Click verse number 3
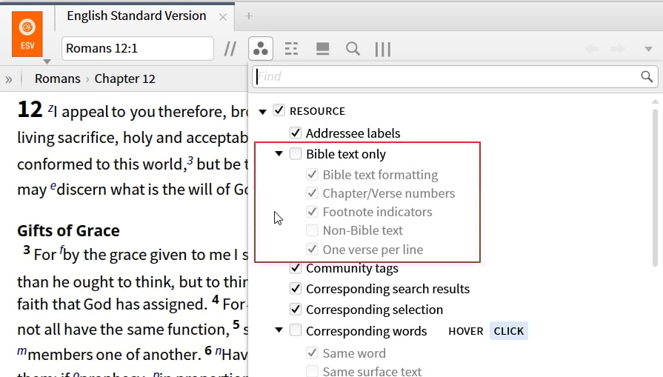The width and height of the screenshot is (663, 377). click(x=27, y=250)
